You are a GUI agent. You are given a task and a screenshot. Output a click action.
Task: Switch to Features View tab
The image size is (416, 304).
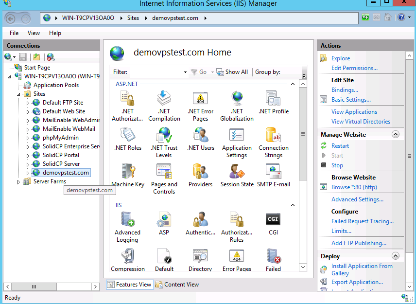pyautogui.click(x=130, y=285)
